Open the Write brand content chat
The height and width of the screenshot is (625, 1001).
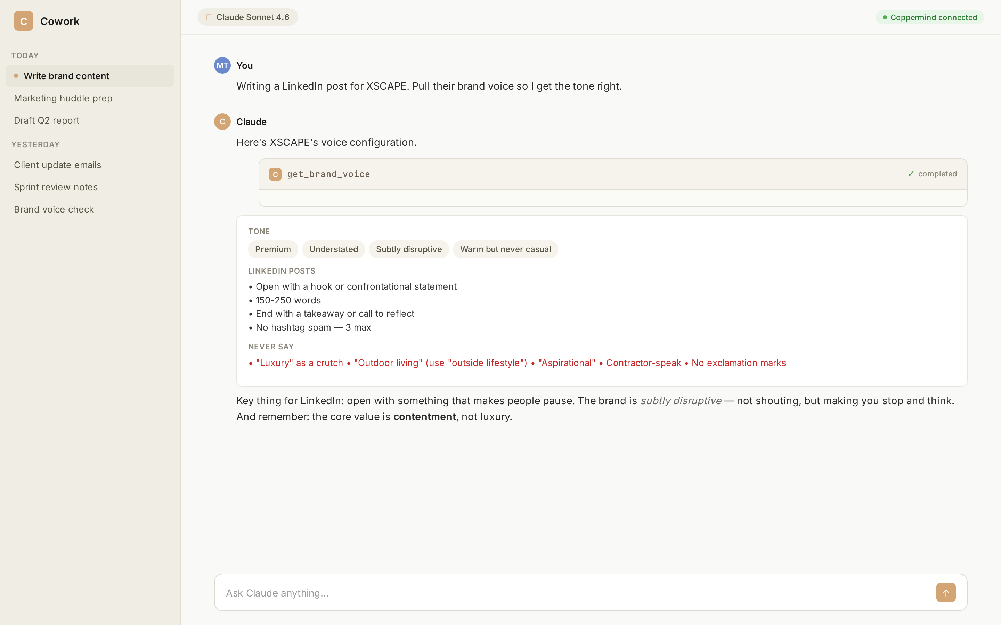click(x=90, y=76)
